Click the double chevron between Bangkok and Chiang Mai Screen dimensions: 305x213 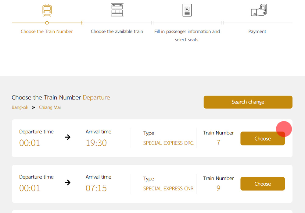(34, 107)
